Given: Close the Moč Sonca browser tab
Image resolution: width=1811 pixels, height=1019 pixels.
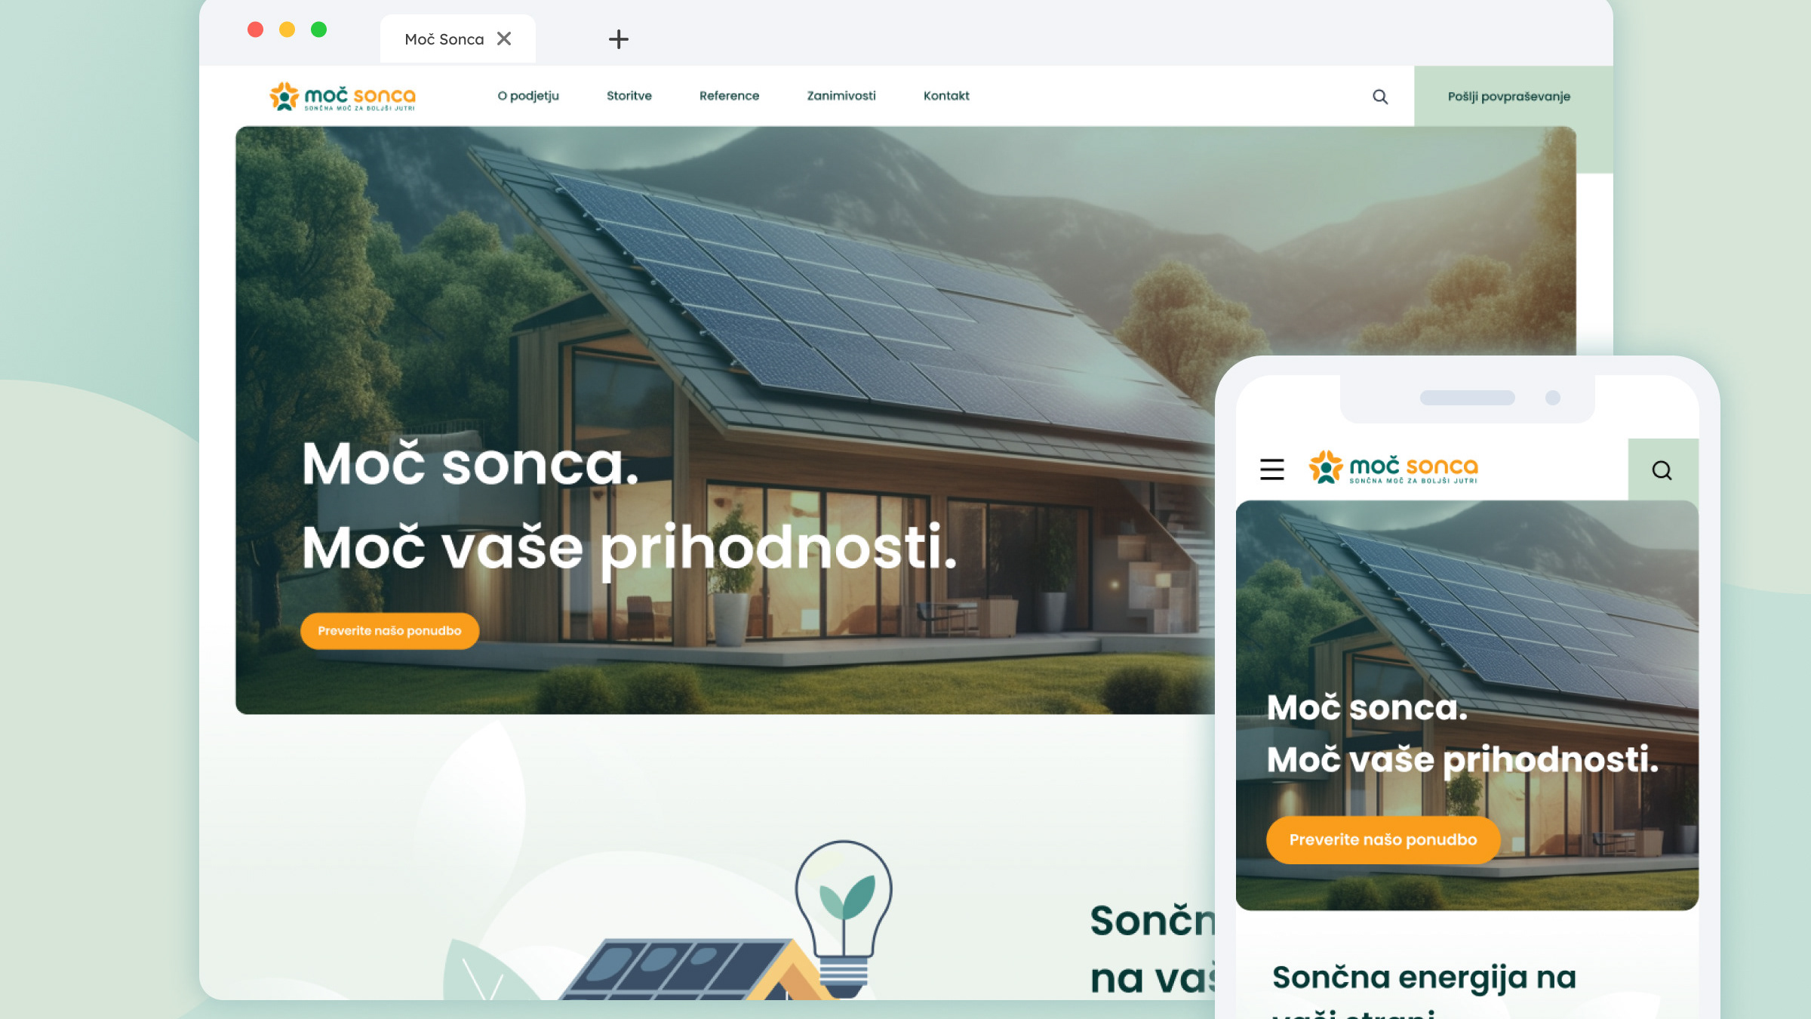Looking at the screenshot, I should pyautogui.click(x=504, y=38).
